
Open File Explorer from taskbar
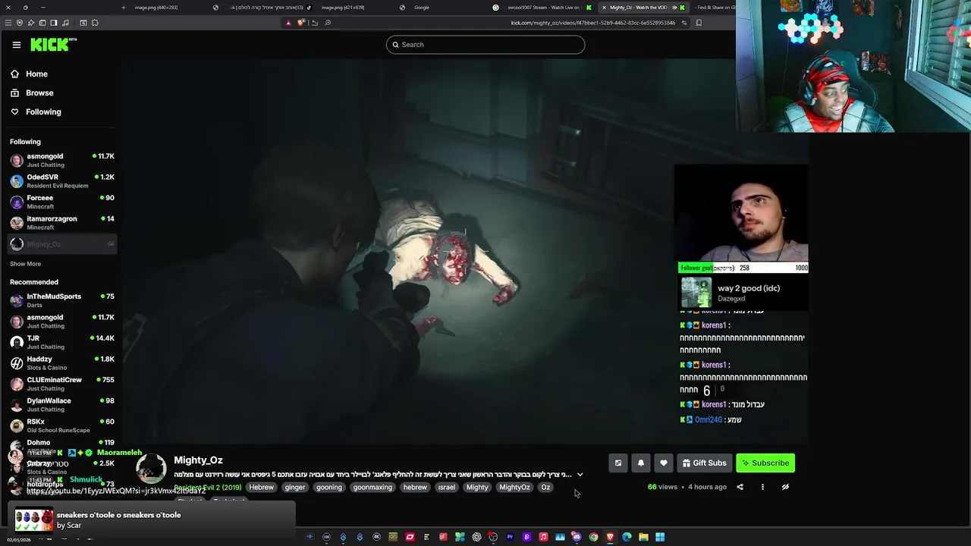(643, 537)
